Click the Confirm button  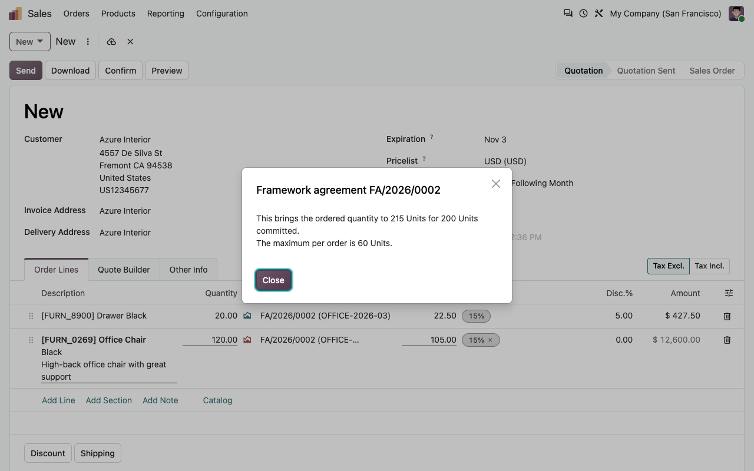(121, 71)
